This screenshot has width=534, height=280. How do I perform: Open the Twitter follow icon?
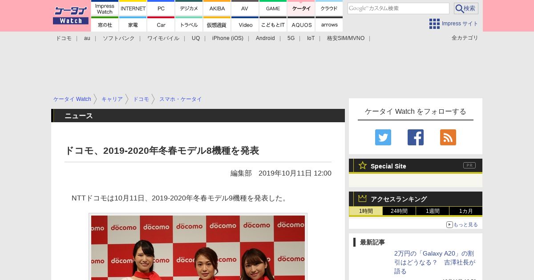pyautogui.click(x=383, y=137)
